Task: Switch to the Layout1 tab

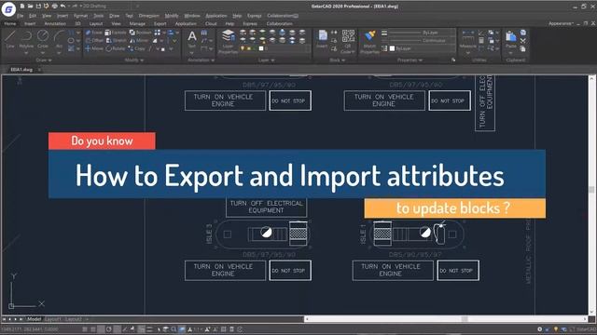Action: click(53, 319)
